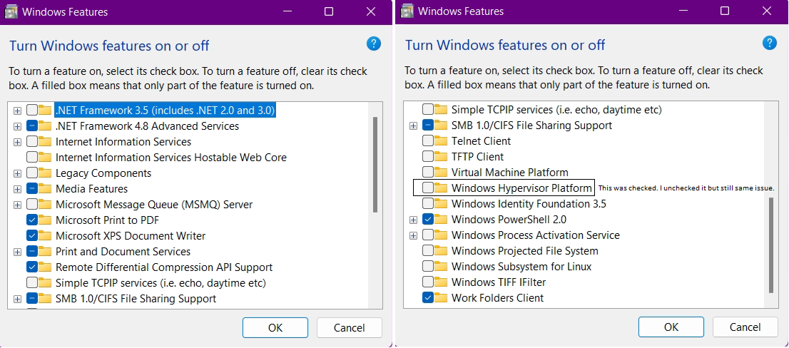Tick the Internet Information Services checkbox
Image resolution: width=789 pixels, height=348 pixels.
point(31,141)
